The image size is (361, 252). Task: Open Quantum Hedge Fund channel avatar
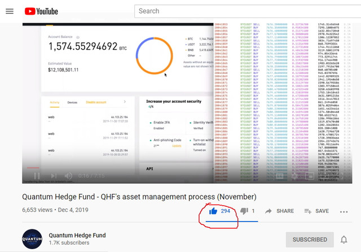point(32,239)
